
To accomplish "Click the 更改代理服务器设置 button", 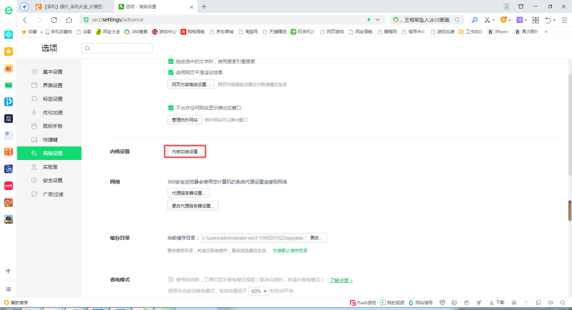I will coord(193,206).
